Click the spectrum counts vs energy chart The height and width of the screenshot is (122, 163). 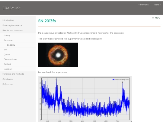click(x=85, y=99)
